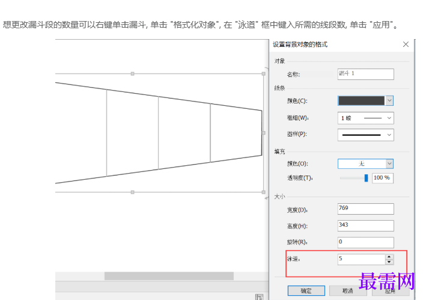426x300 pixels.
Task: Click the 取消 Cancel button
Action: (348, 291)
